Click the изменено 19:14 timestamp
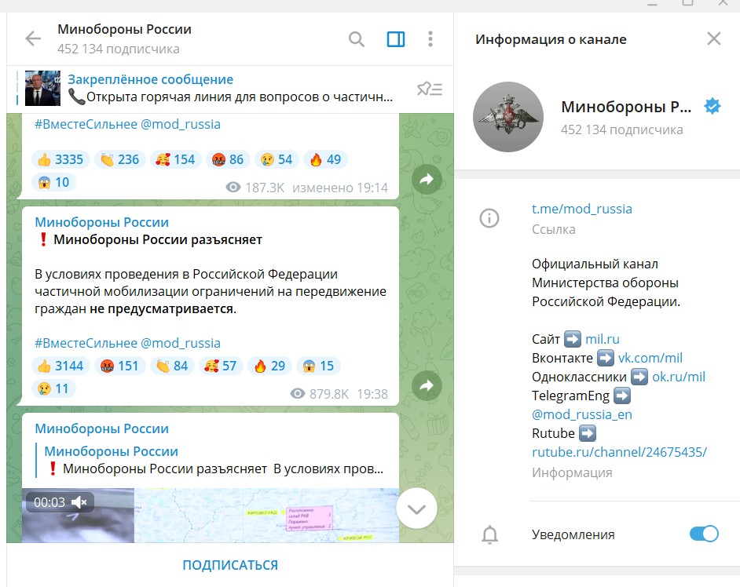The height and width of the screenshot is (587, 740). (340, 188)
